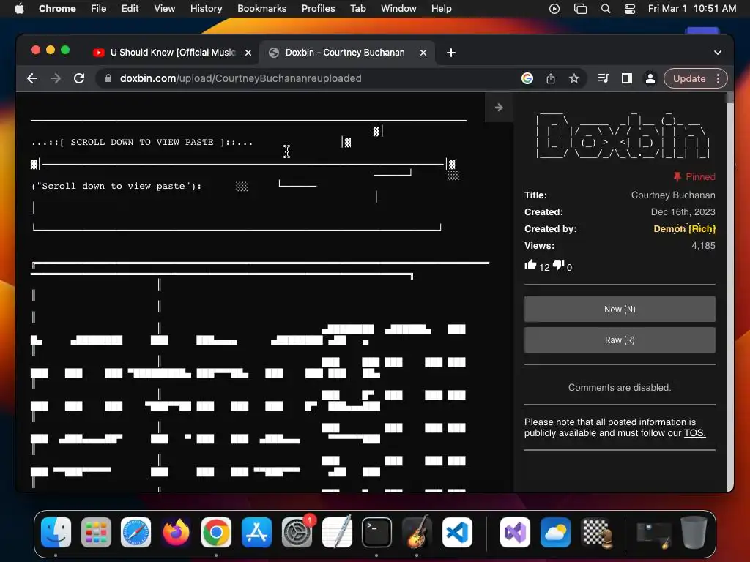This screenshot has height=562, width=750.
Task: Open Launchpad from the Dock
Action: [x=96, y=532]
